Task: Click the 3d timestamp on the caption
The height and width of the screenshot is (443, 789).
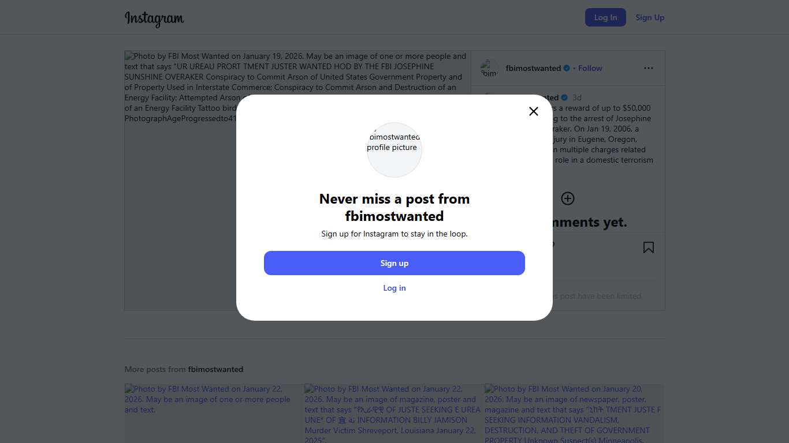Action: (x=577, y=97)
